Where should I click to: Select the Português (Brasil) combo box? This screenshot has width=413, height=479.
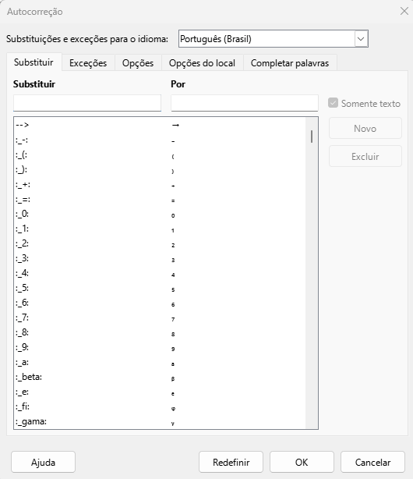[x=274, y=39]
